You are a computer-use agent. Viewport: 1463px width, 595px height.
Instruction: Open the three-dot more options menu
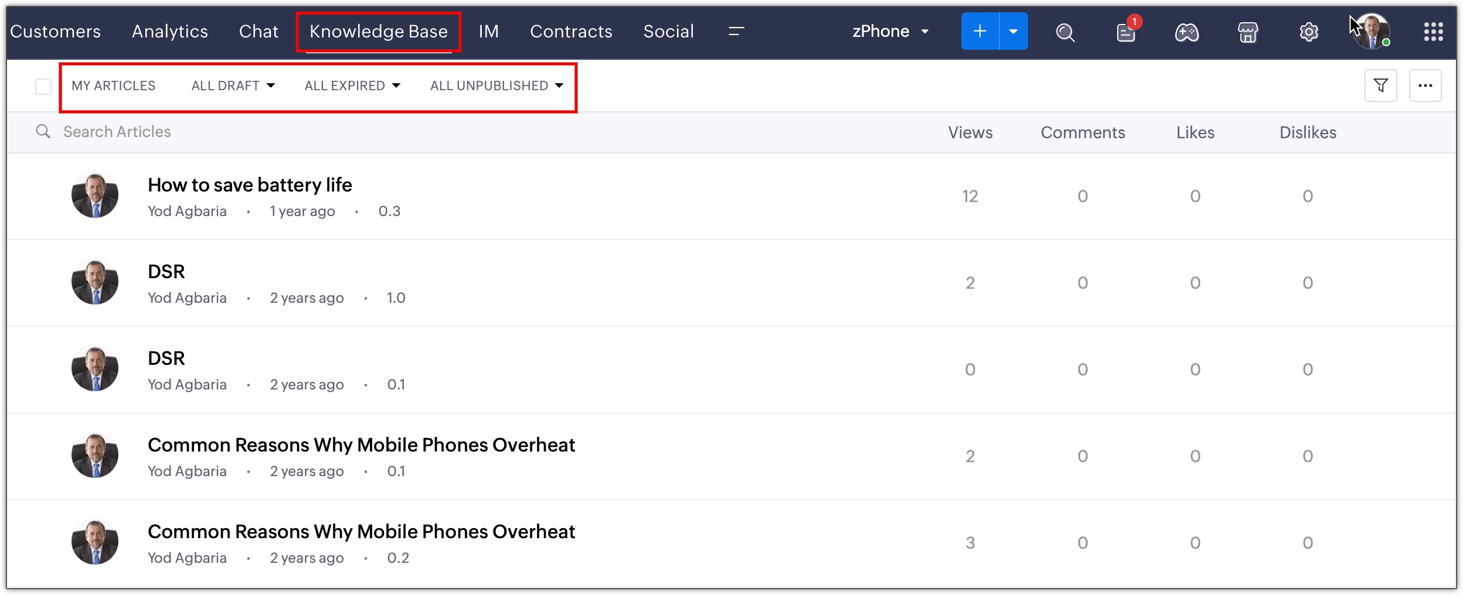tap(1425, 86)
